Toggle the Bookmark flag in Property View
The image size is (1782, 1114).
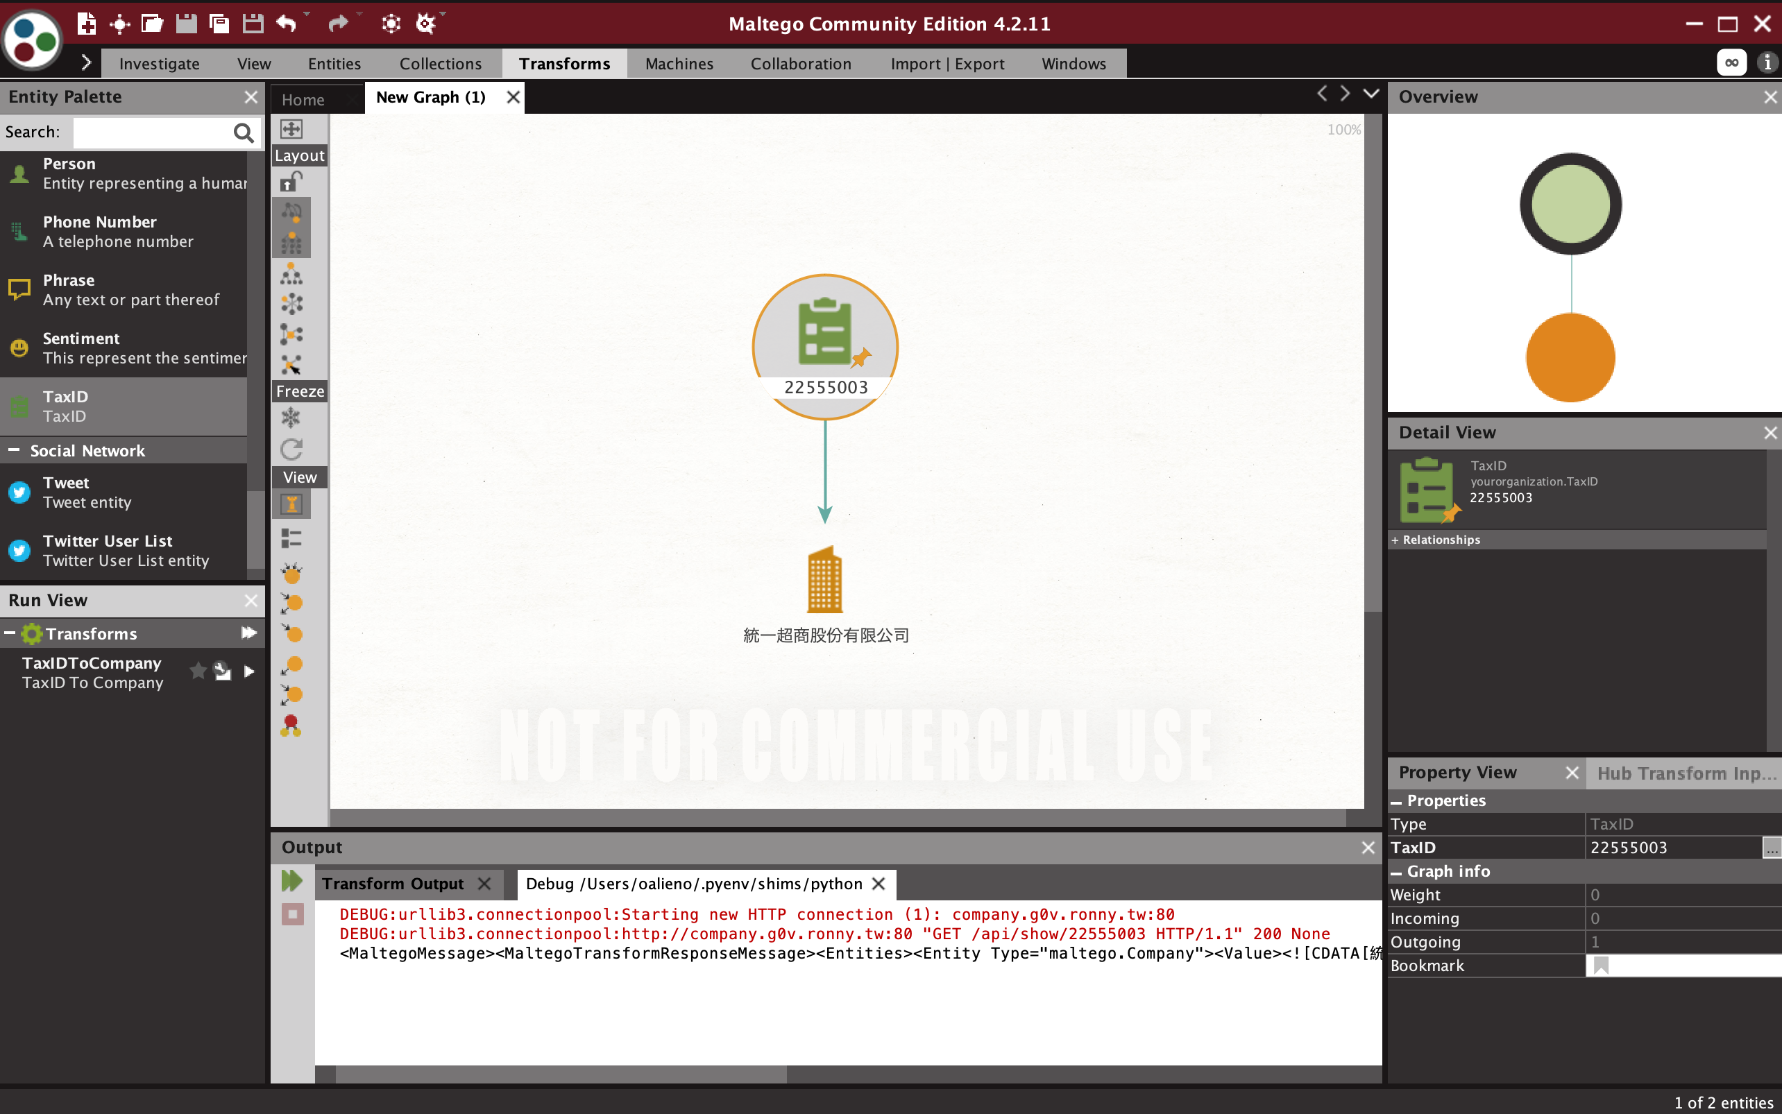[x=1601, y=965]
